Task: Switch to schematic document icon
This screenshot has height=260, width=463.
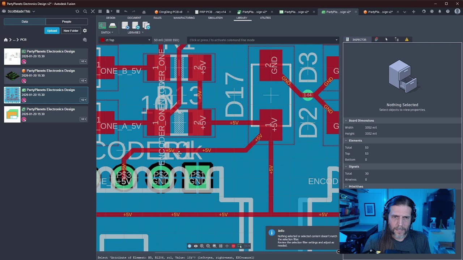Action: pyautogui.click(x=102, y=26)
